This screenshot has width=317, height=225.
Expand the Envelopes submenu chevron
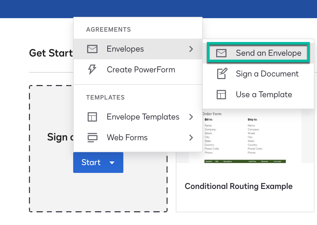[x=191, y=49]
